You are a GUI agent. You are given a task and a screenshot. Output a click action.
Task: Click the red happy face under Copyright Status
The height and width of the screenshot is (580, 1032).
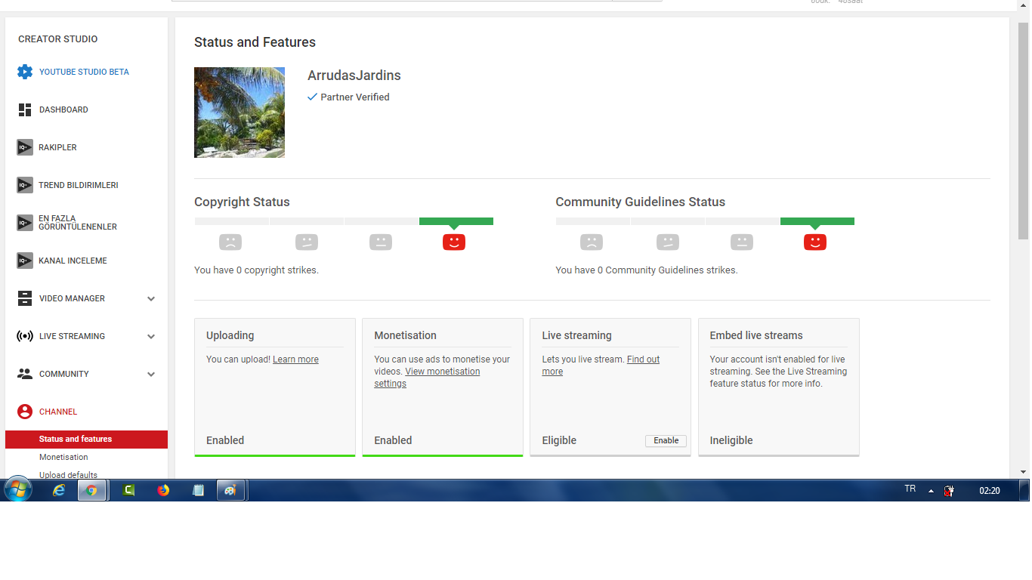(x=454, y=242)
